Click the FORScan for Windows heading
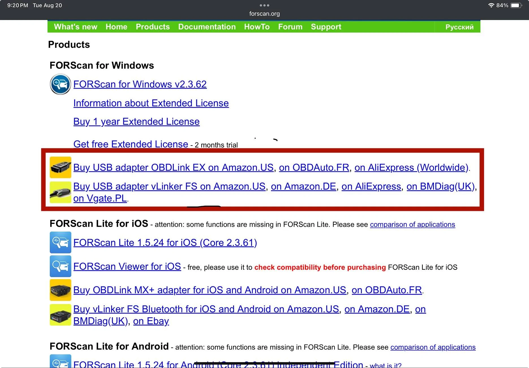 [102, 65]
